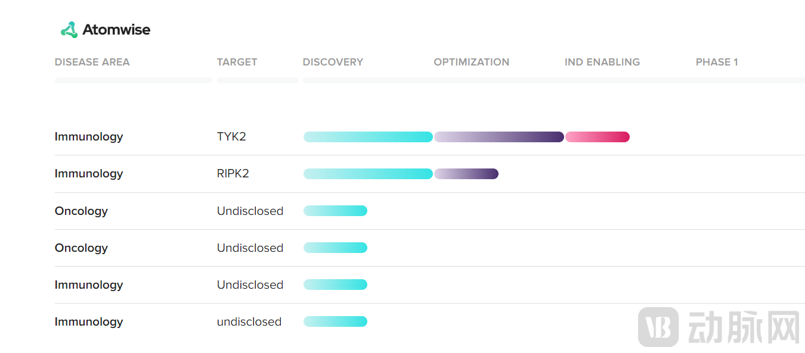This screenshot has width=805, height=353.
Task: Select the Disease Area column header
Action: click(92, 62)
